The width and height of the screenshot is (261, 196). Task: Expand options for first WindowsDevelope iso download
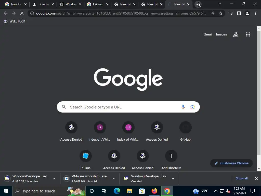[54, 179]
